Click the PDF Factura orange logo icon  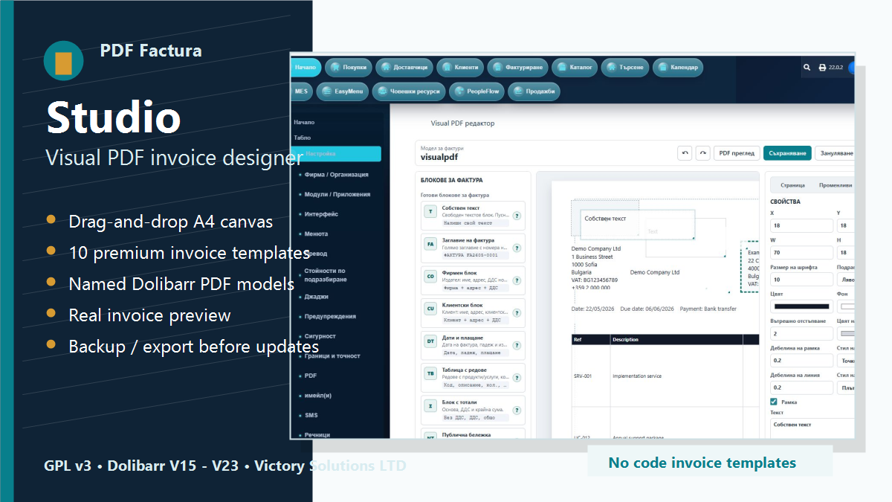click(63, 61)
